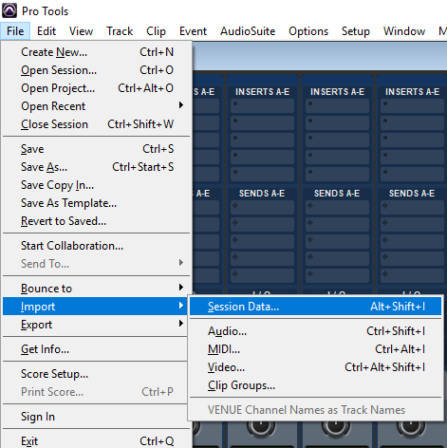Expand the Export submenu
The width and height of the screenshot is (447, 448).
96,325
